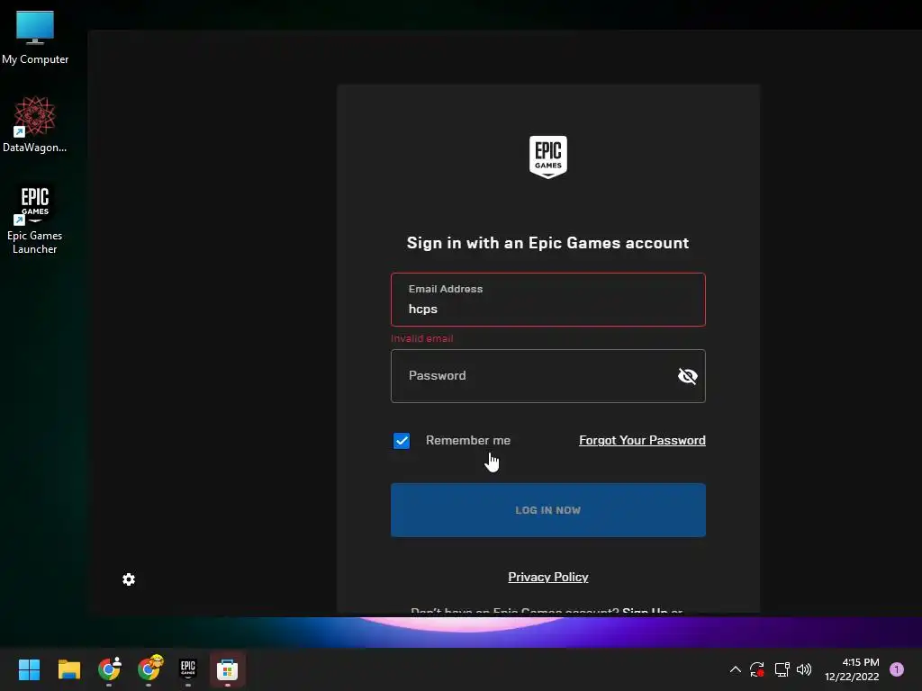Show hidden system tray icons
The width and height of the screenshot is (922, 691).
click(735, 669)
